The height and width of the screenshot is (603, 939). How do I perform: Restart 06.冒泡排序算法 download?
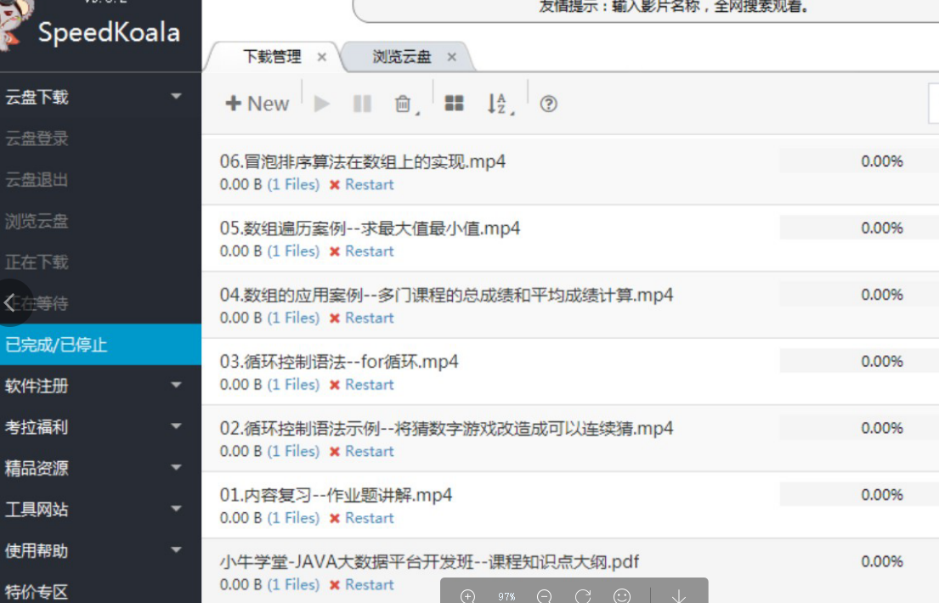point(369,184)
